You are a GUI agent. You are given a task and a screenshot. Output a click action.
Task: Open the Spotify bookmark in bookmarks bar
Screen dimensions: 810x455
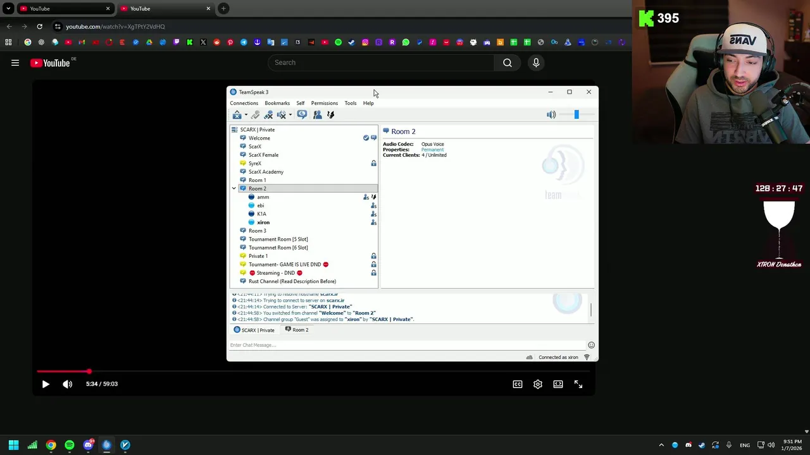(x=338, y=42)
